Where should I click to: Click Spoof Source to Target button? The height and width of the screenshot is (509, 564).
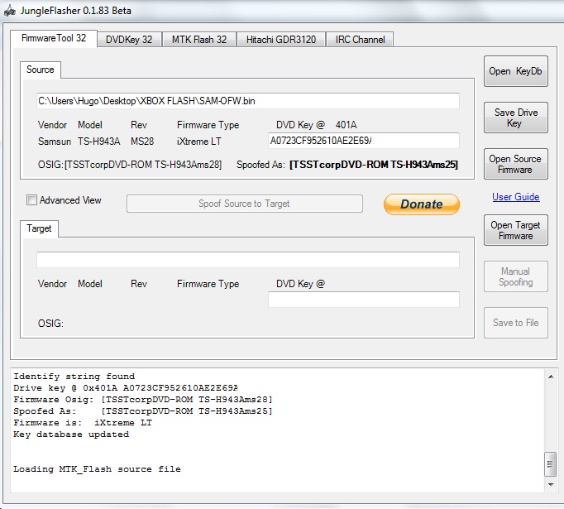[x=245, y=204]
